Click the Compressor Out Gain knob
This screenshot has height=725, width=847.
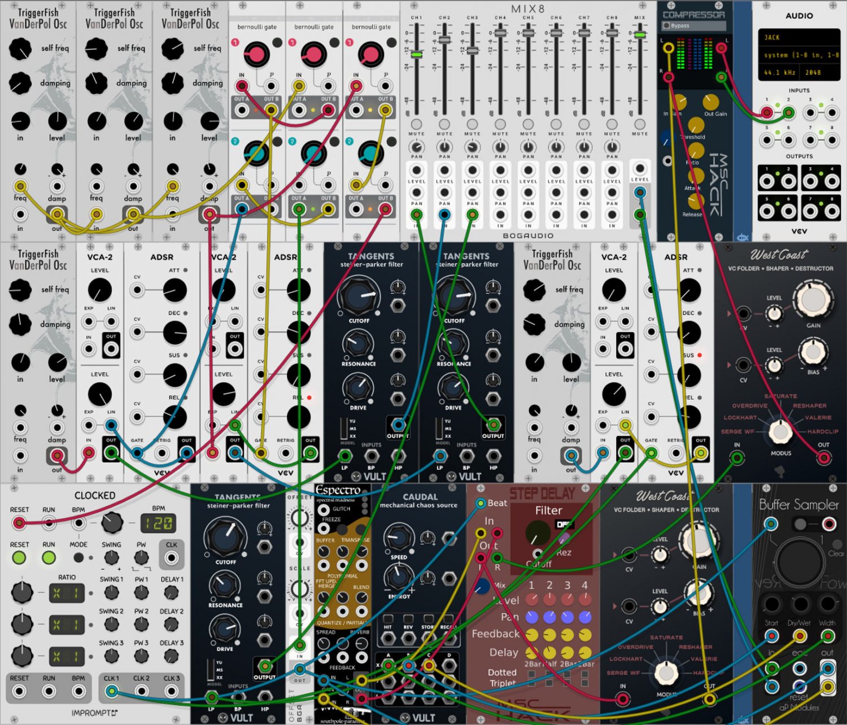tap(710, 102)
